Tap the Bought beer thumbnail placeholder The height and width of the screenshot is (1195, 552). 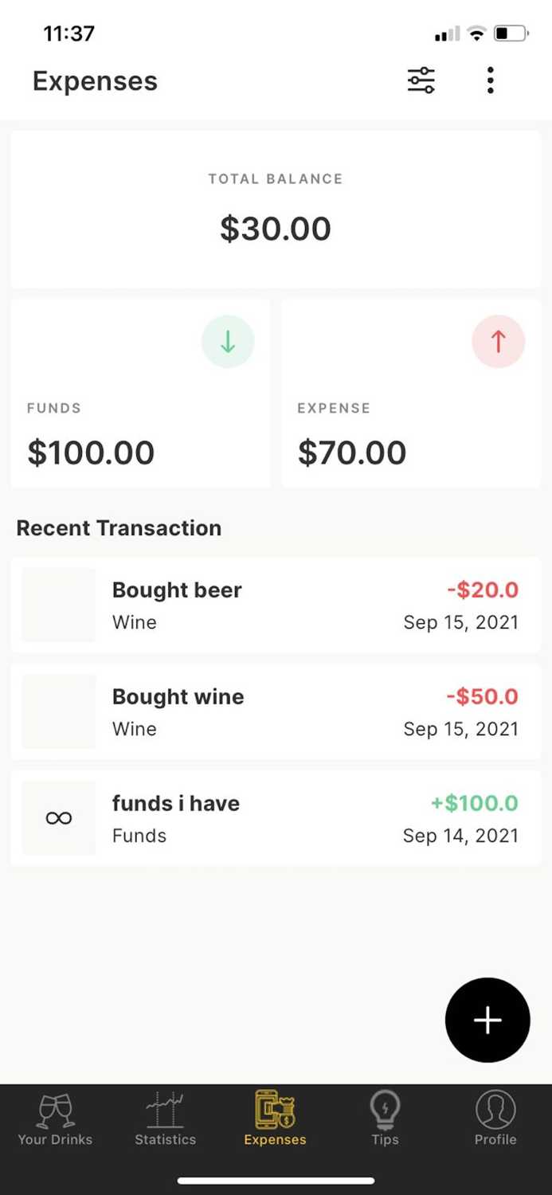tap(59, 605)
